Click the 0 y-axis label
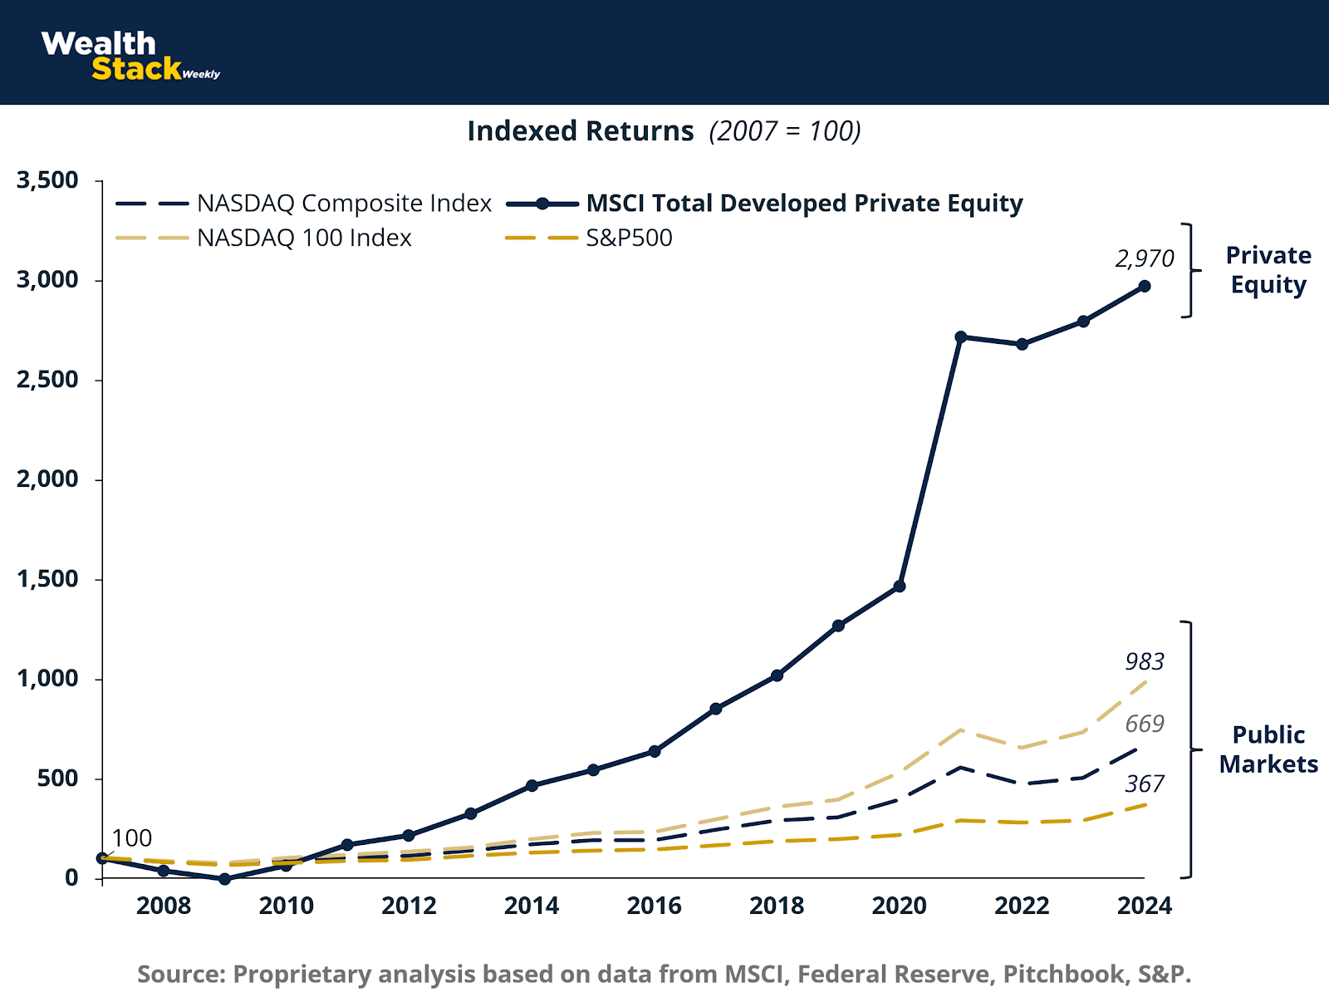This screenshot has width=1329, height=997. click(x=71, y=878)
